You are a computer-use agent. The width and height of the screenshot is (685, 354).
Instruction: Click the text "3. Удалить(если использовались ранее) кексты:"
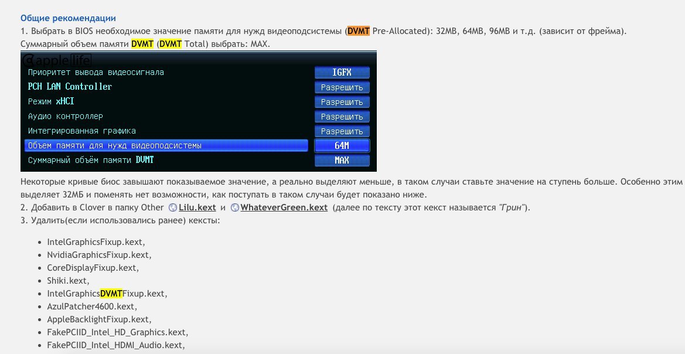[x=120, y=220]
